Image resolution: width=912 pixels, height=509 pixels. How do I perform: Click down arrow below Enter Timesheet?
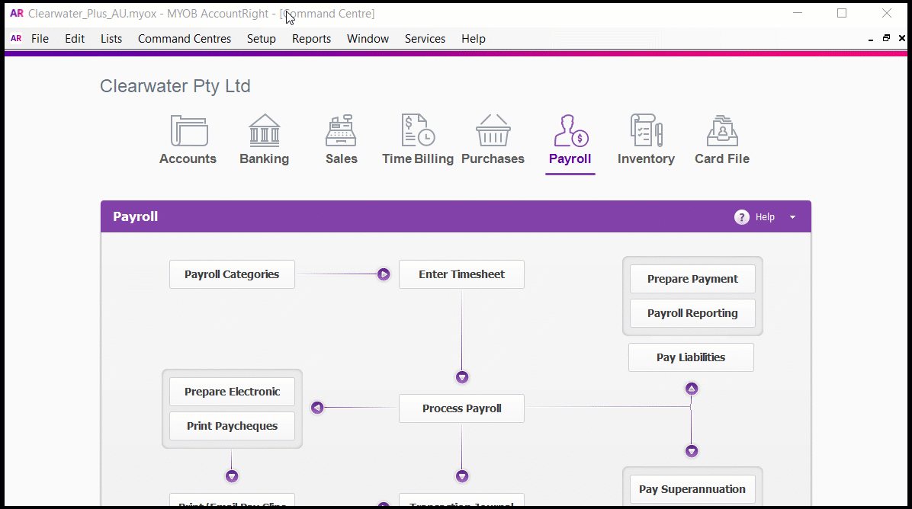pos(462,377)
